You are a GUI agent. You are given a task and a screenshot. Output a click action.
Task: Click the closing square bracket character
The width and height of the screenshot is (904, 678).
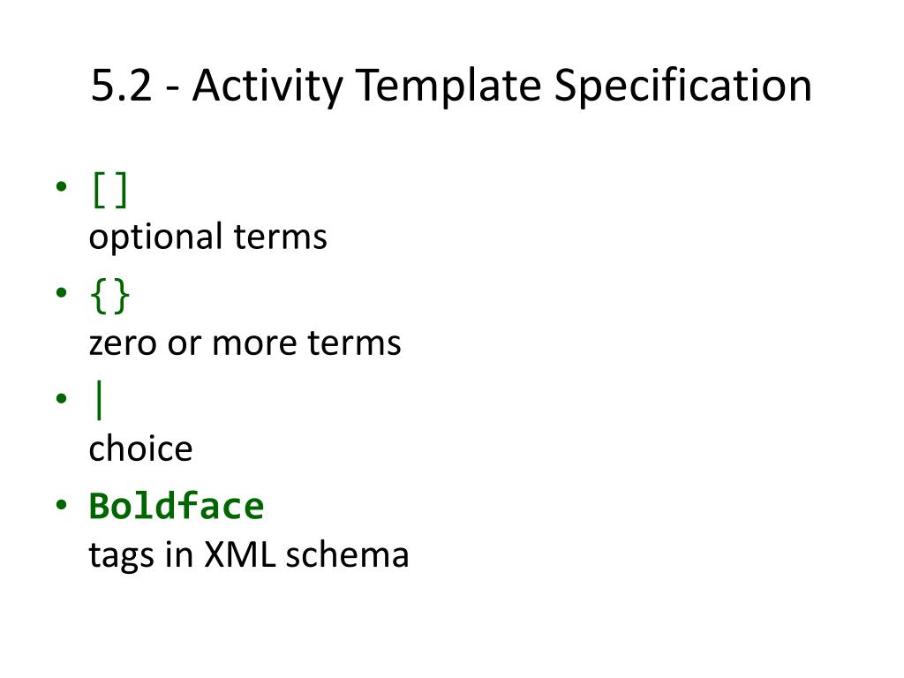coord(121,190)
